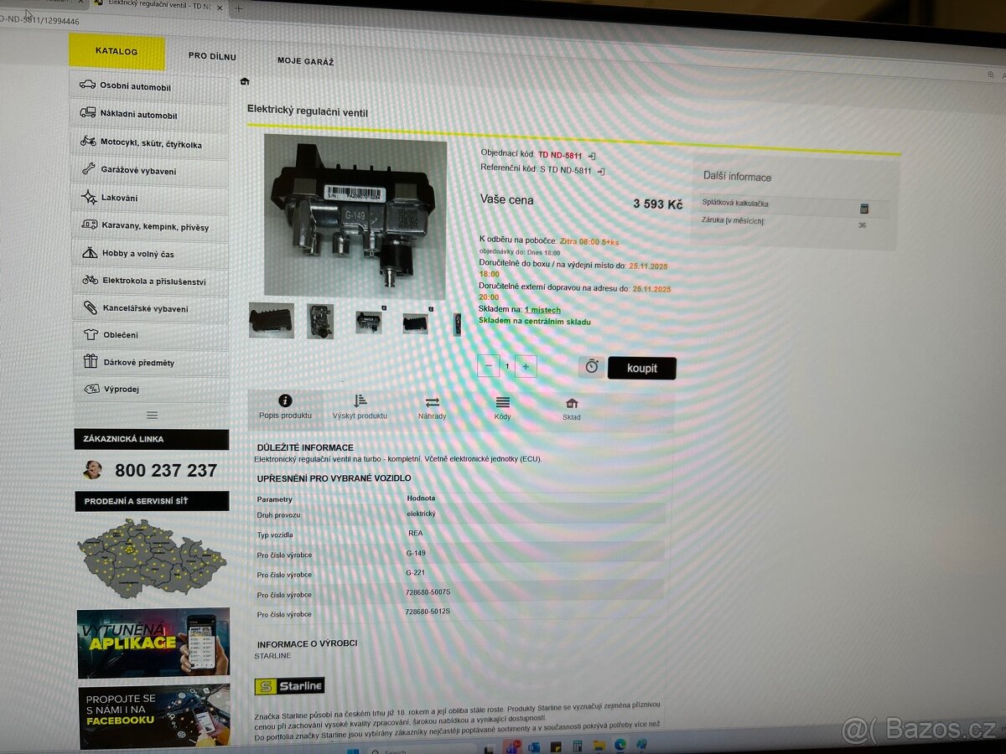This screenshot has width=1006, height=754.
Task: Click the Sklad warehouse home icon
Action: (571, 405)
